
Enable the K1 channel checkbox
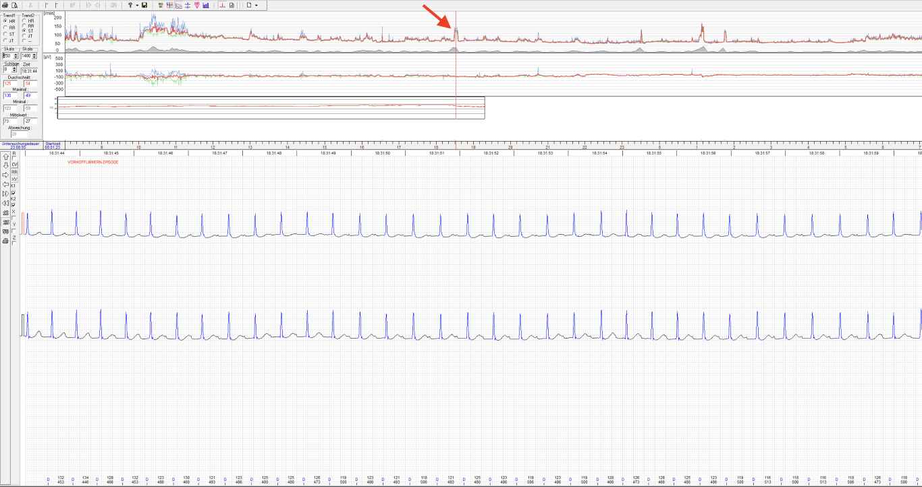point(15,194)
